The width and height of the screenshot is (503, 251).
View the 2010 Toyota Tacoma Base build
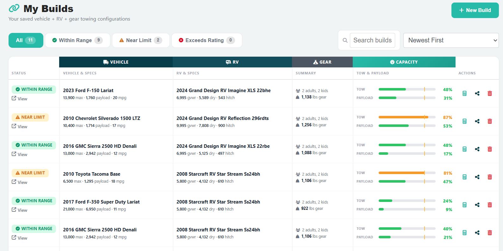click(x=20, y=182)
